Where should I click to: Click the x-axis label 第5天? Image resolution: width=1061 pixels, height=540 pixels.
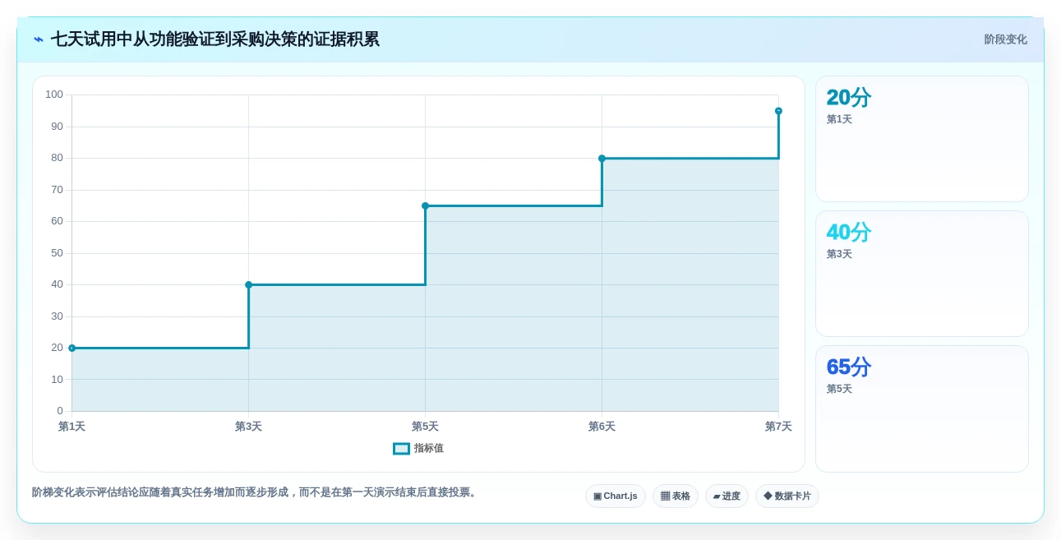click(425, 427)
